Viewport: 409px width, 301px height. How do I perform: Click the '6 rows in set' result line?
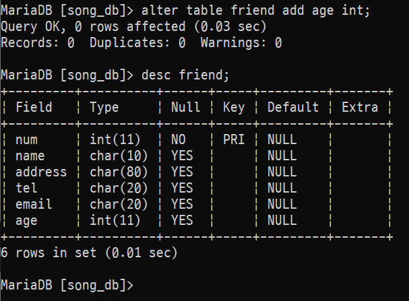coord(88,253)
